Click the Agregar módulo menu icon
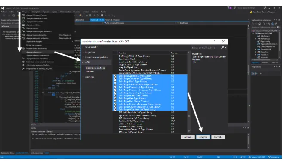This screenshot has width=283, height=161. [x=24, y=25]
